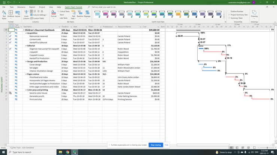Click the Stop sharing button

click(x=155, y=145)
